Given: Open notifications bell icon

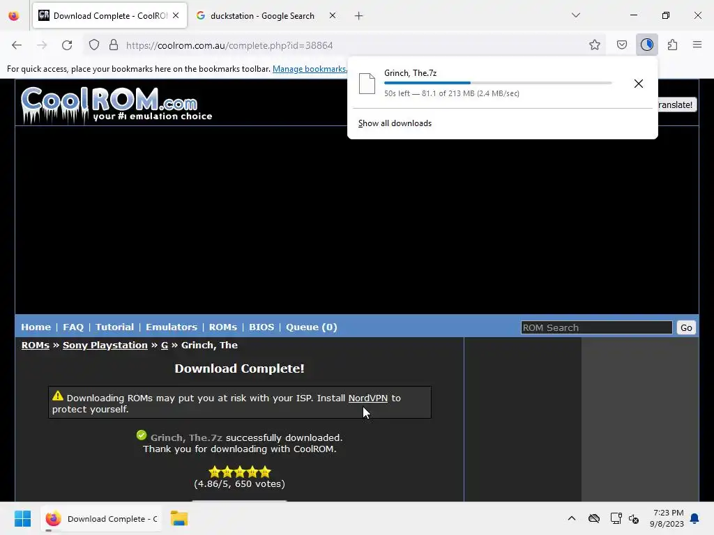Looking at the screenshot, I should pyautogui.click(x=694, y=518).
